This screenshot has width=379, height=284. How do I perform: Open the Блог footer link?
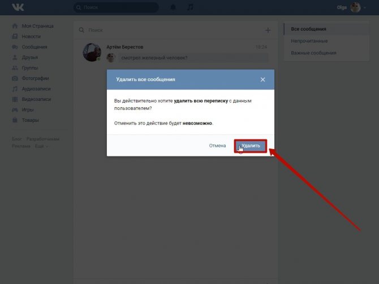[x=16, y=139]
